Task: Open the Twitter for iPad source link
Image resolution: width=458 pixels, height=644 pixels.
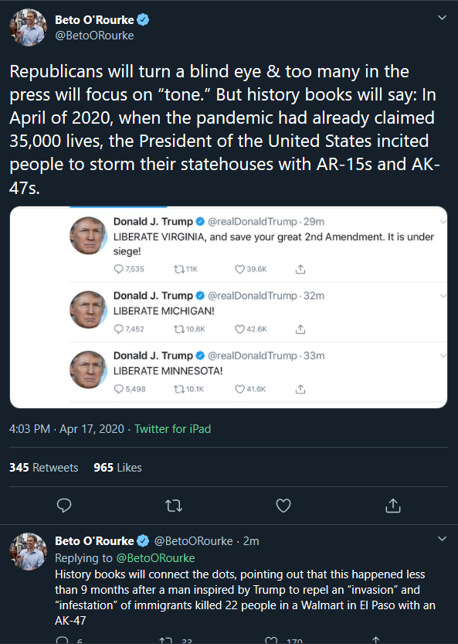Action: pyautogui.click(x=172, y=429)
